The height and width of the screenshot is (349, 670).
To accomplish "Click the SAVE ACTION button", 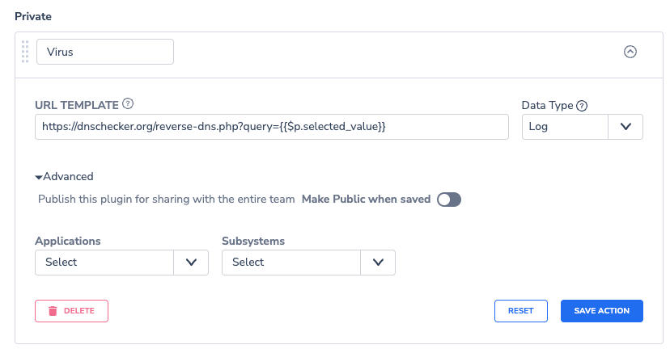I will point(602,311).
